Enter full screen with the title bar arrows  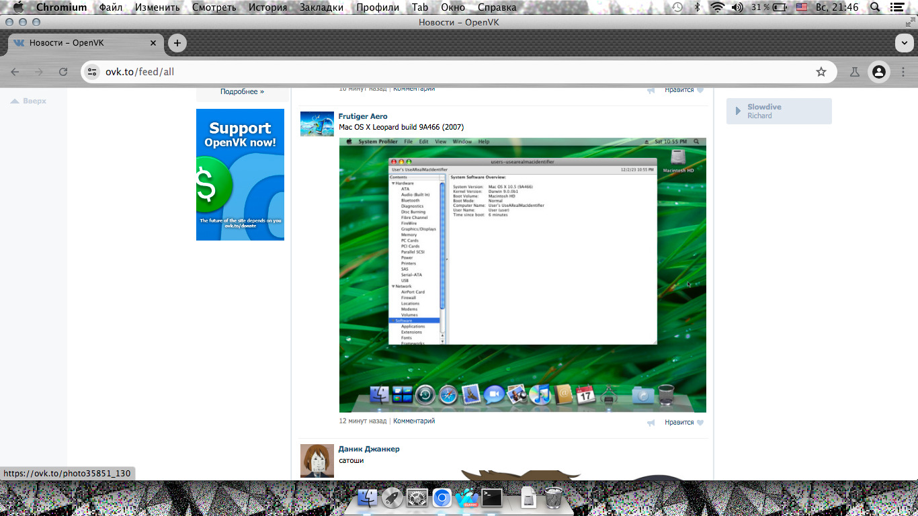point(910,22)
